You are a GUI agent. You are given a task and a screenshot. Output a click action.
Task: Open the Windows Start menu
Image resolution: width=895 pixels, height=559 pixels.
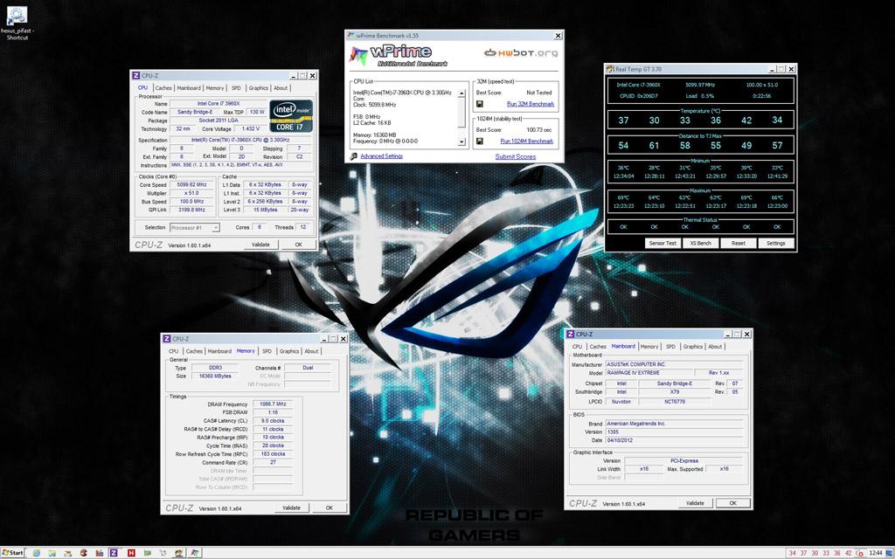coord(12,553)
